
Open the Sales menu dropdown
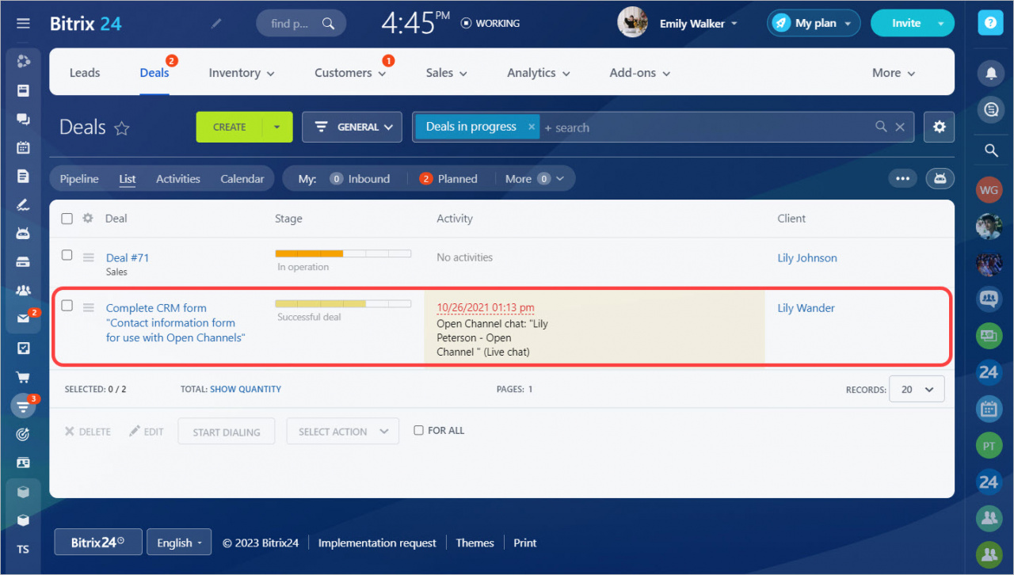click(x=446, y=73)
